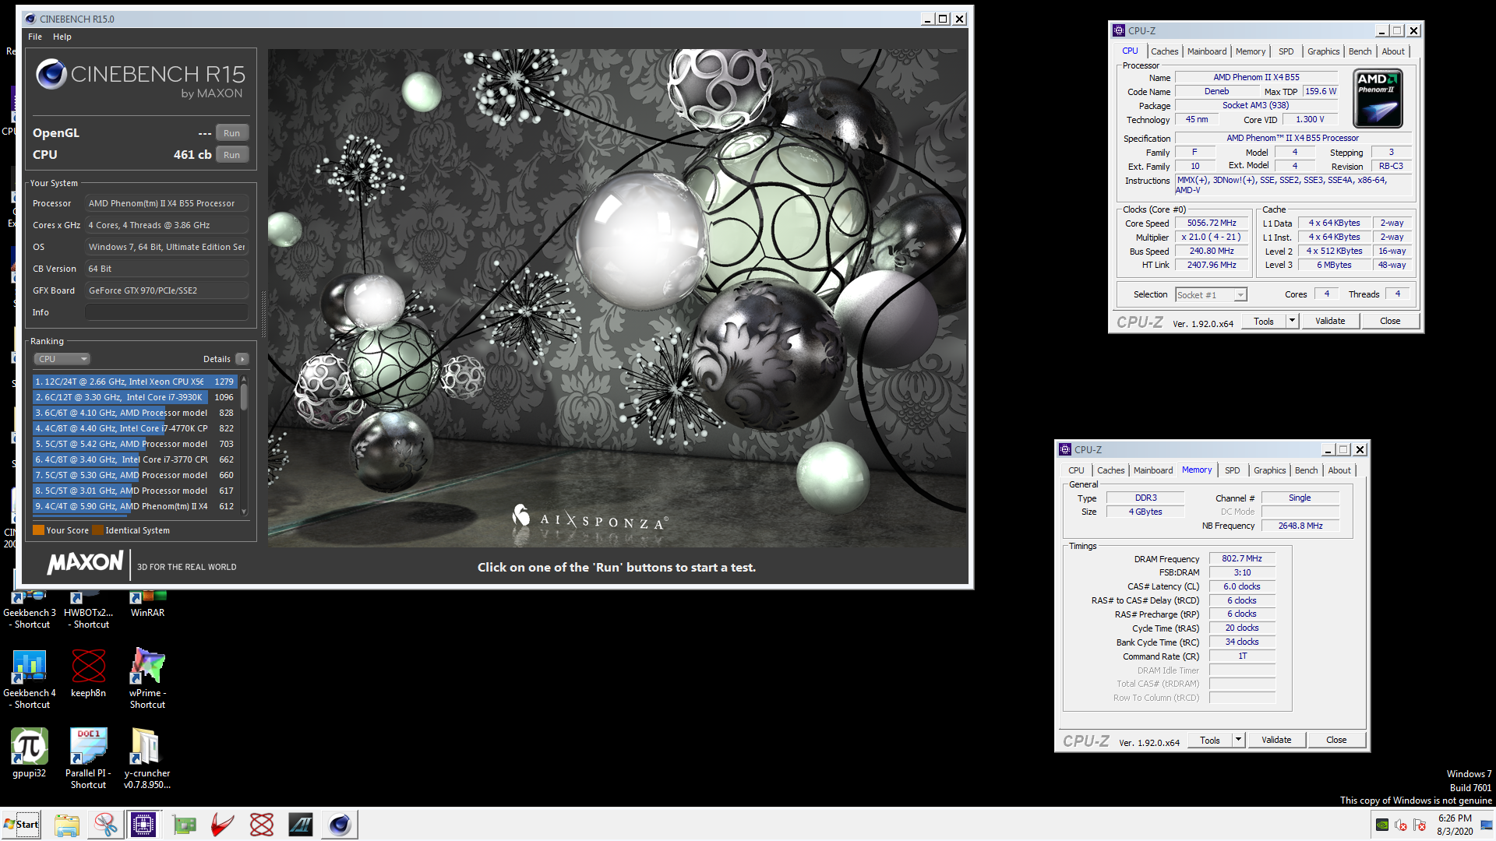Click the AMD Phenom II logo in CPU-Z
Screen dimensions: 1496x841
pyautogui.click(x=1378, y=99)
